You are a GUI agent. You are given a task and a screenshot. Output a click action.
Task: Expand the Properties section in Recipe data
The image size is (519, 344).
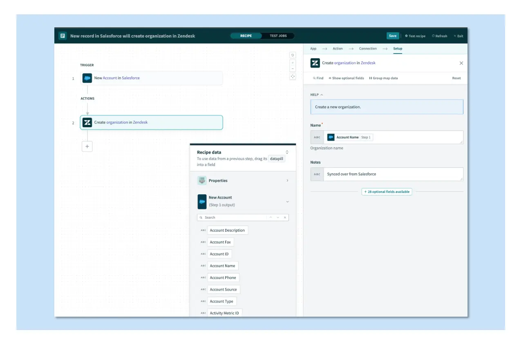pyautogui.click(x=287, y=180)
